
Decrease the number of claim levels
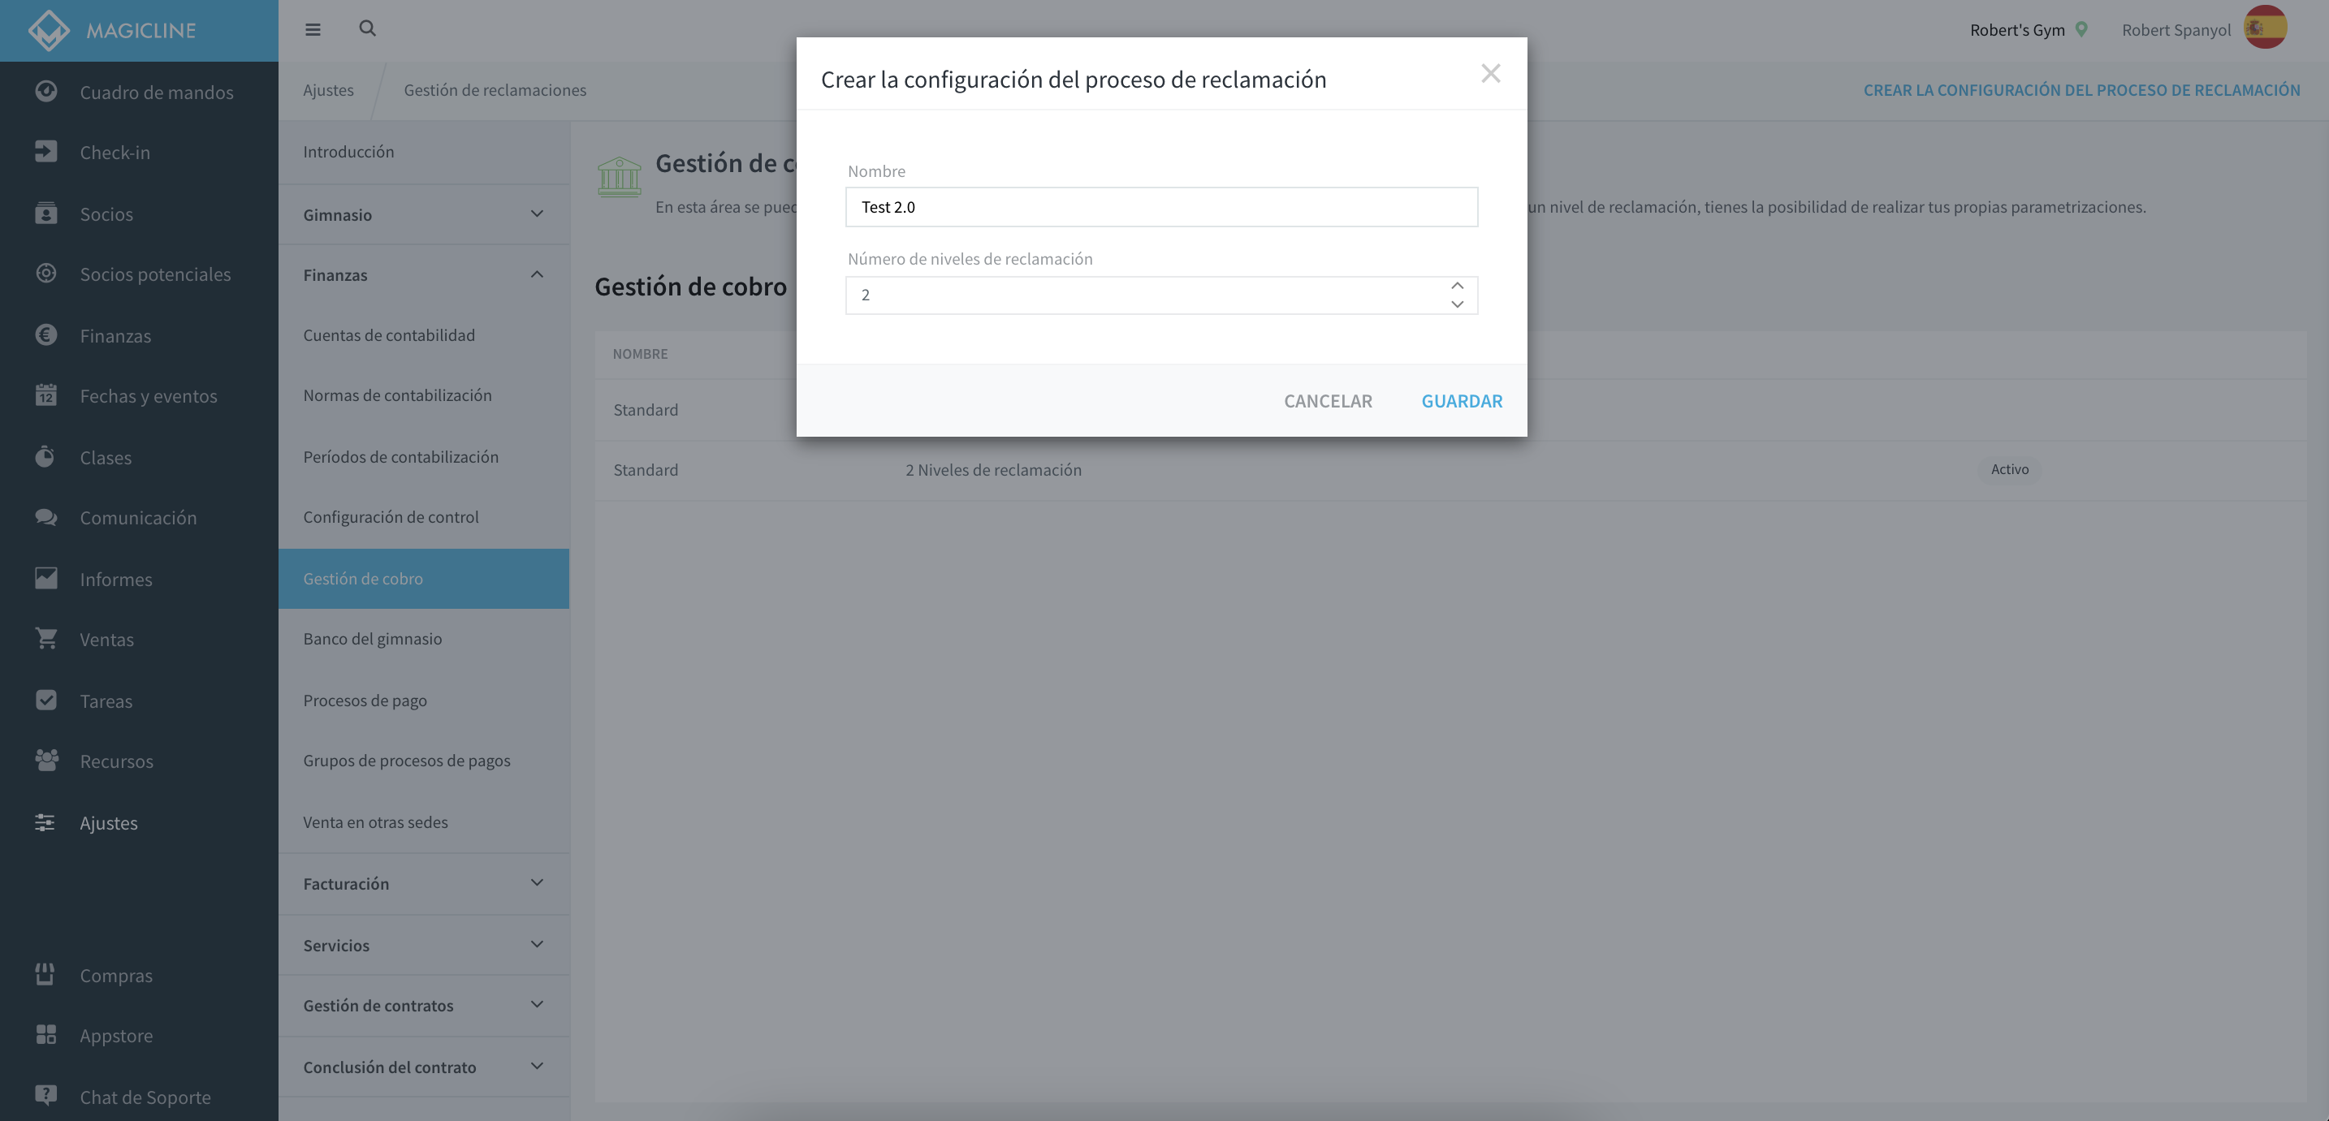1458,304
